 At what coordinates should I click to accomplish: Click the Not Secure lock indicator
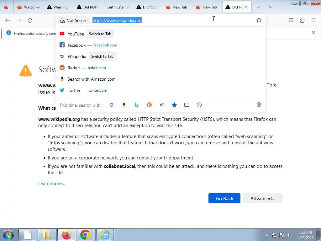click(74, 20)
